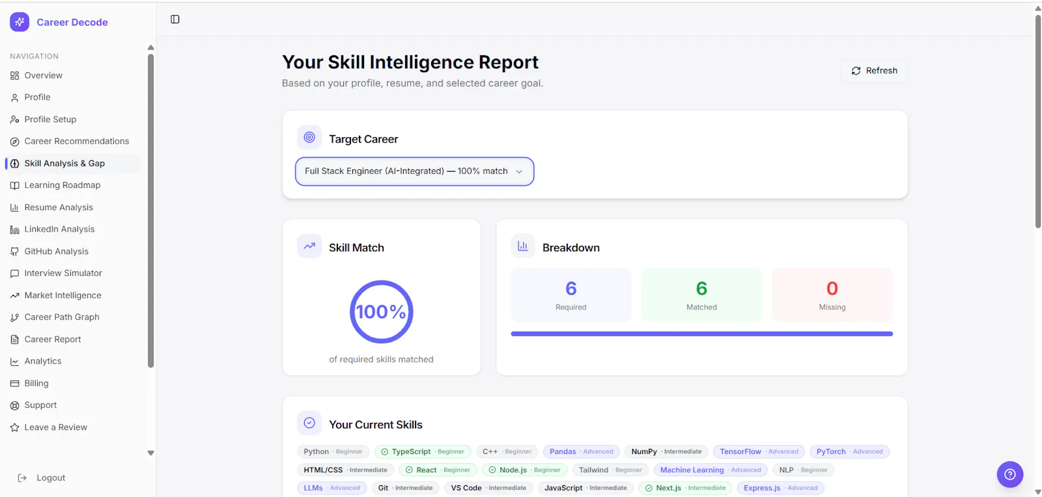Click the Learning Roadmap book icon

point(14,185)
